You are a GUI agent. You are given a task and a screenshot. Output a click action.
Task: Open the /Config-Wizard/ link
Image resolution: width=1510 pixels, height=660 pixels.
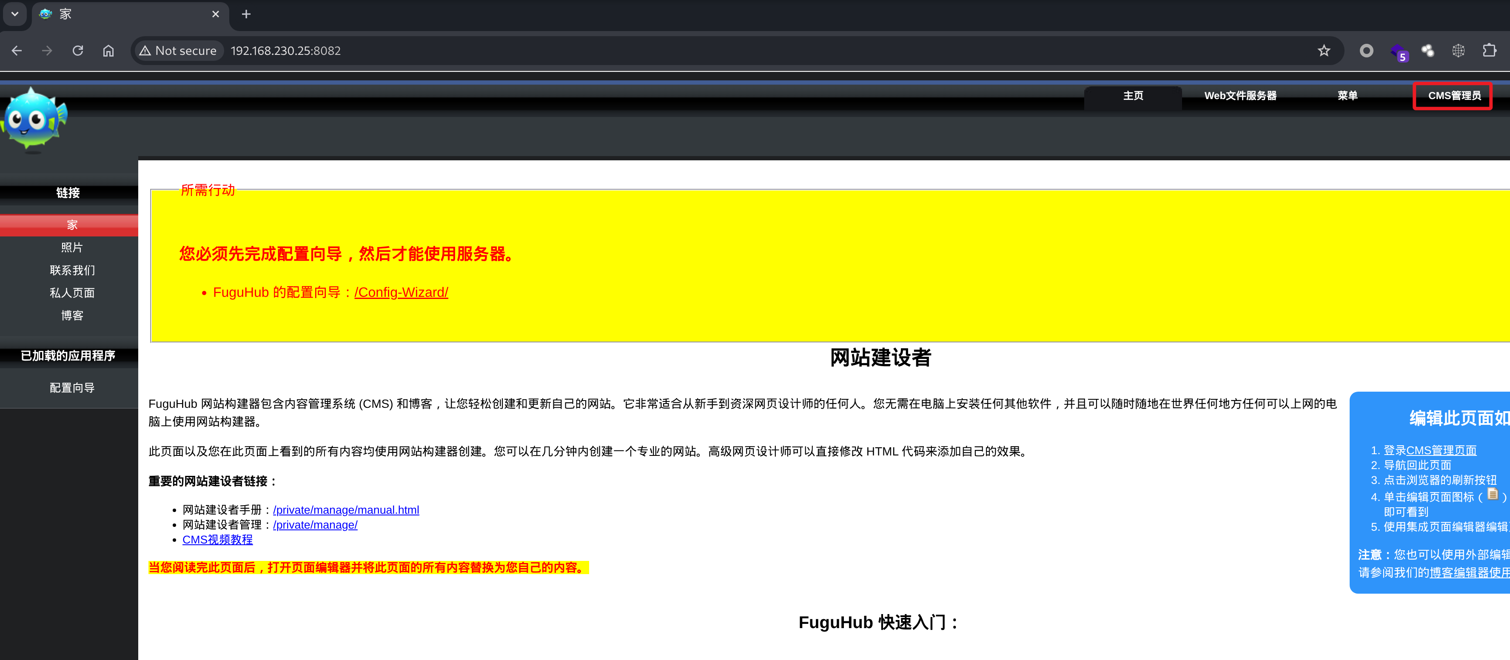tap(401, 293)
